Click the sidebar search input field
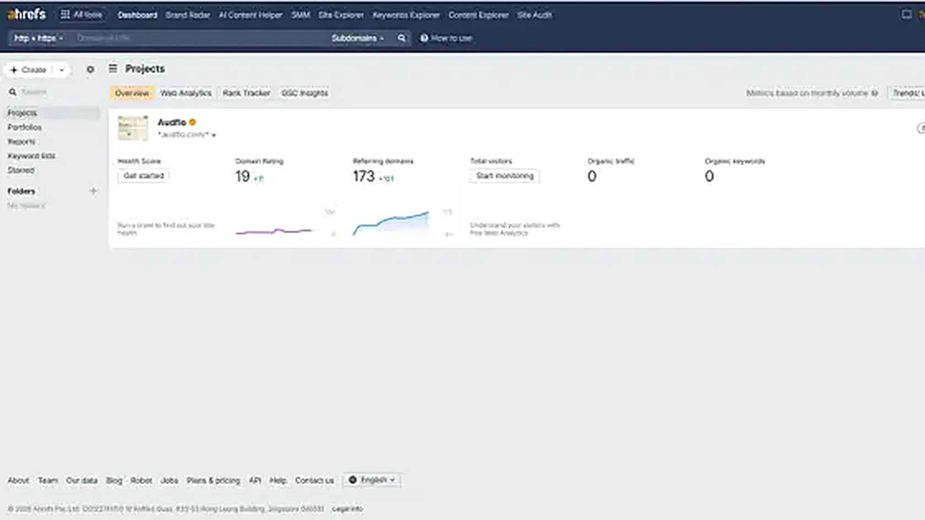The width and height of the screenshot is (925, 520). [58, 92]
